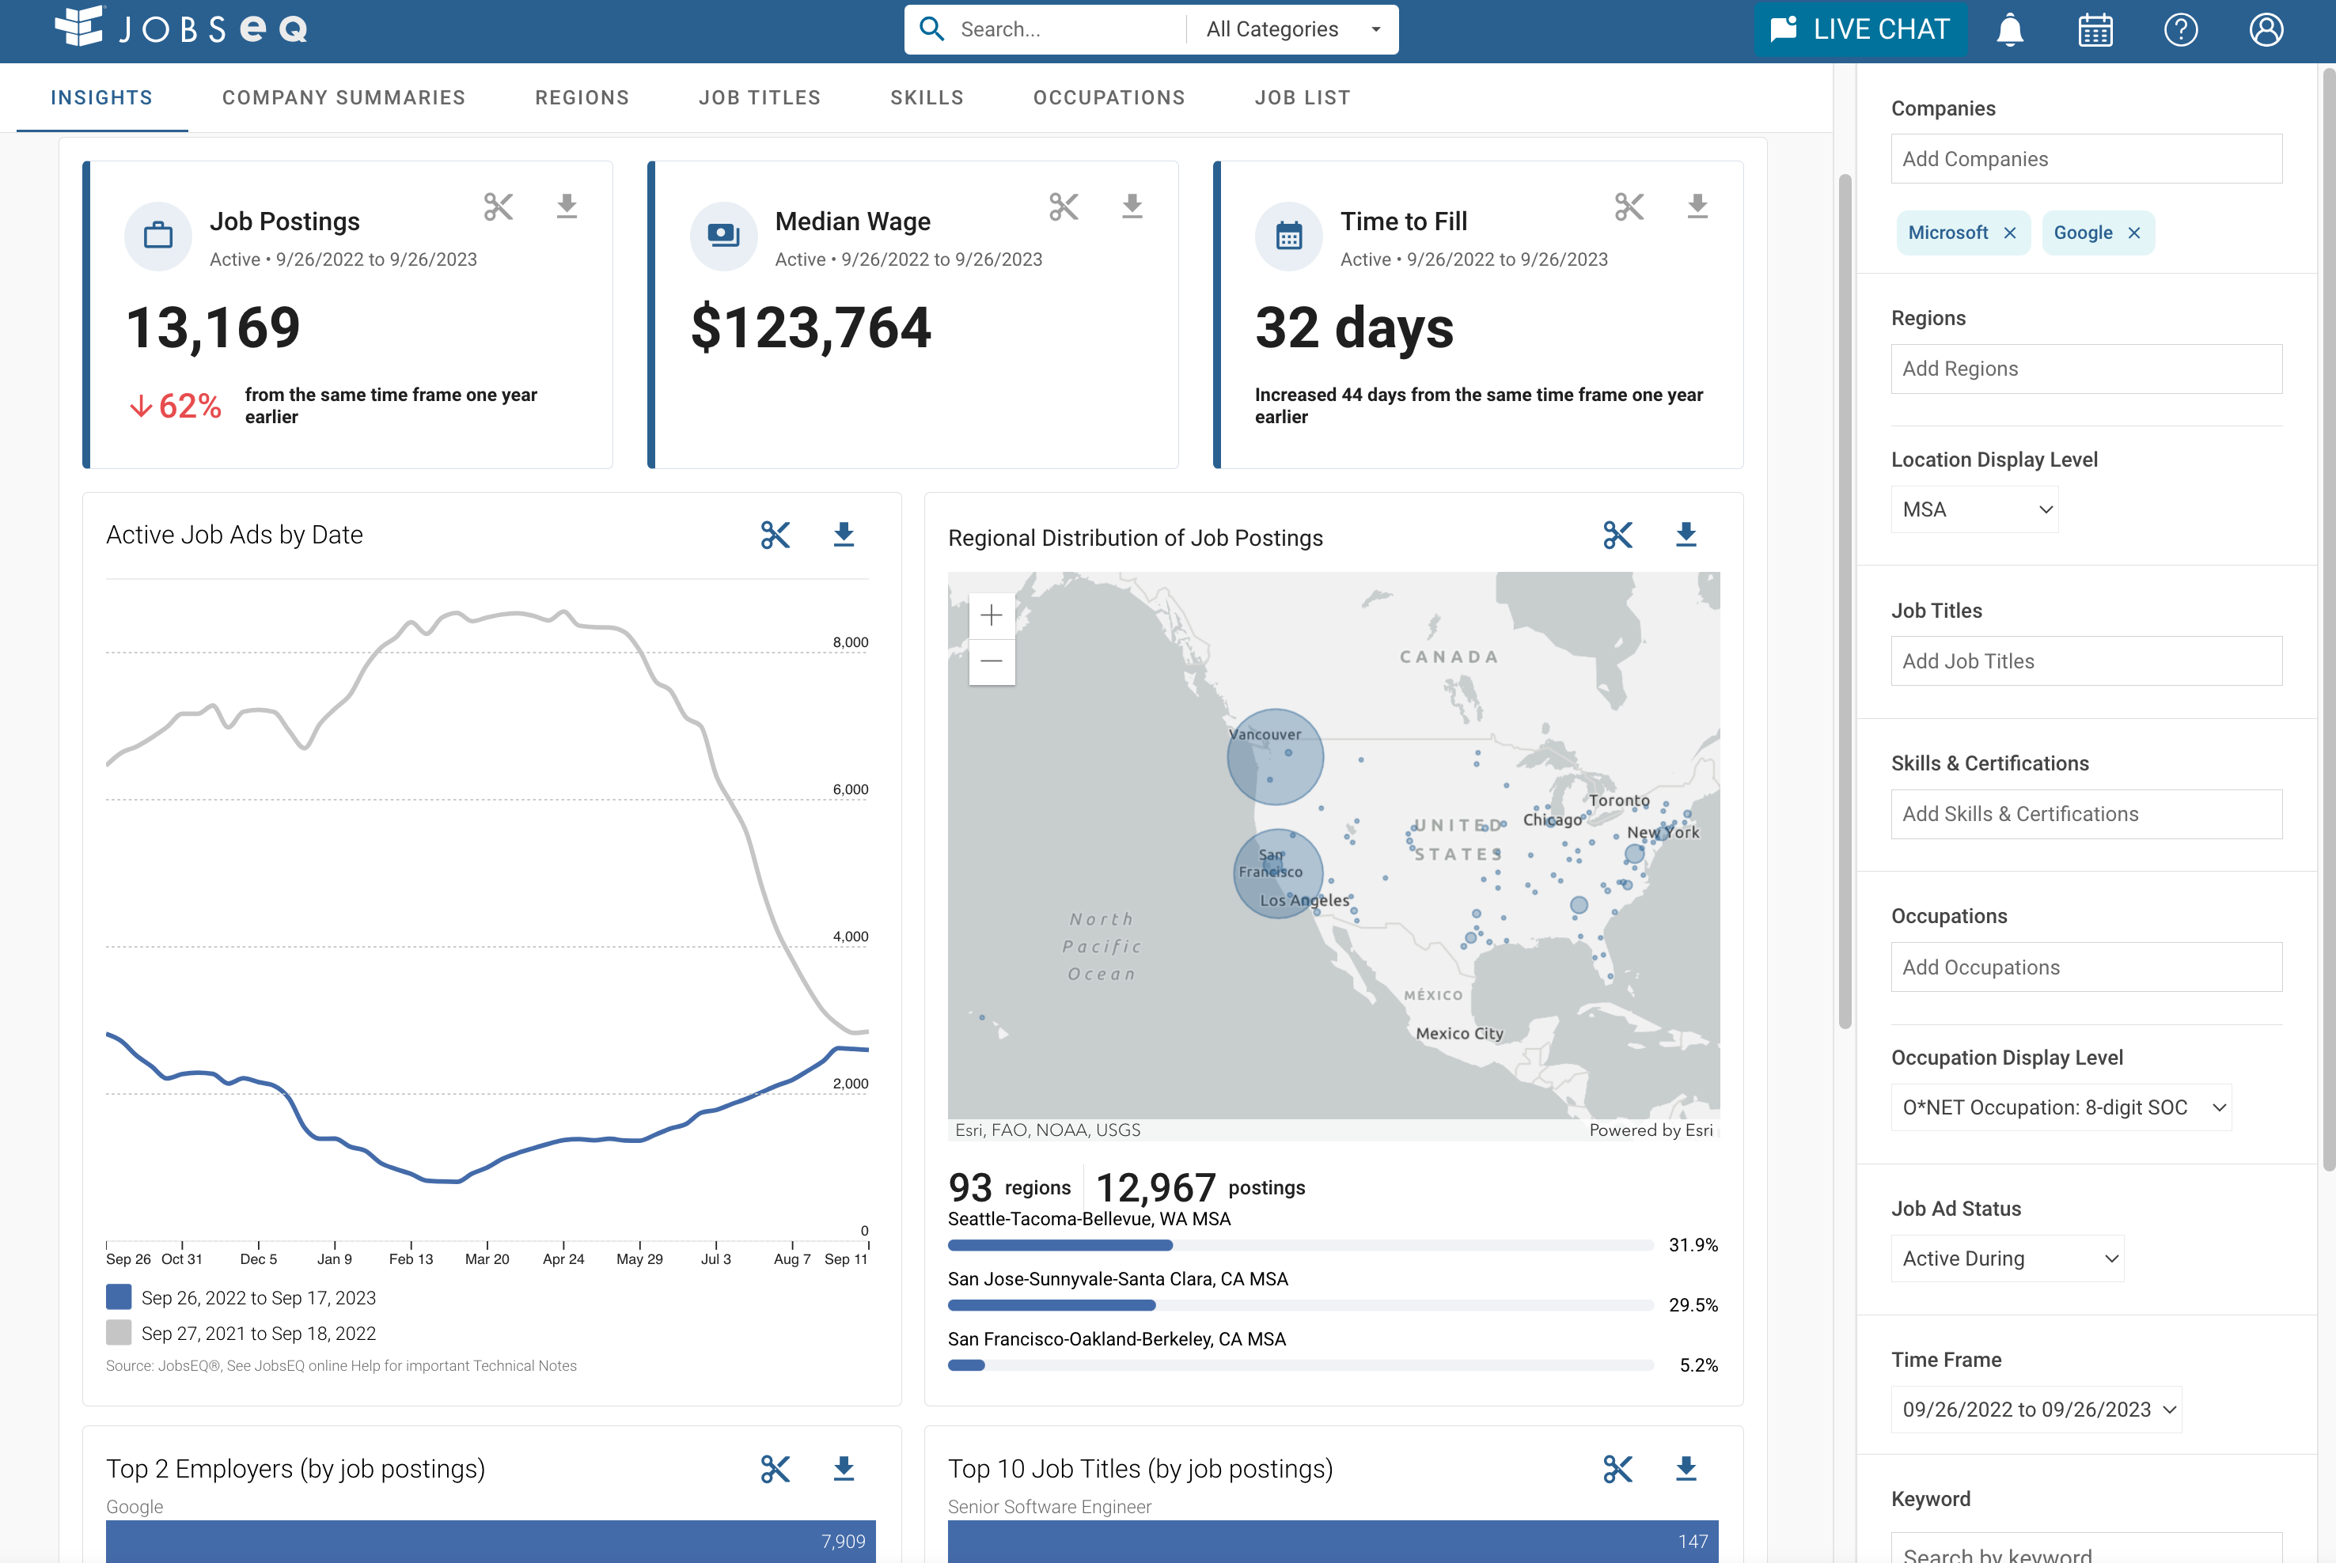The height and width of the screenshot is (1563, 2336).
Task: Switch to the Company Summaries tab
Action: pyautogui.click(x=343, y=98)
